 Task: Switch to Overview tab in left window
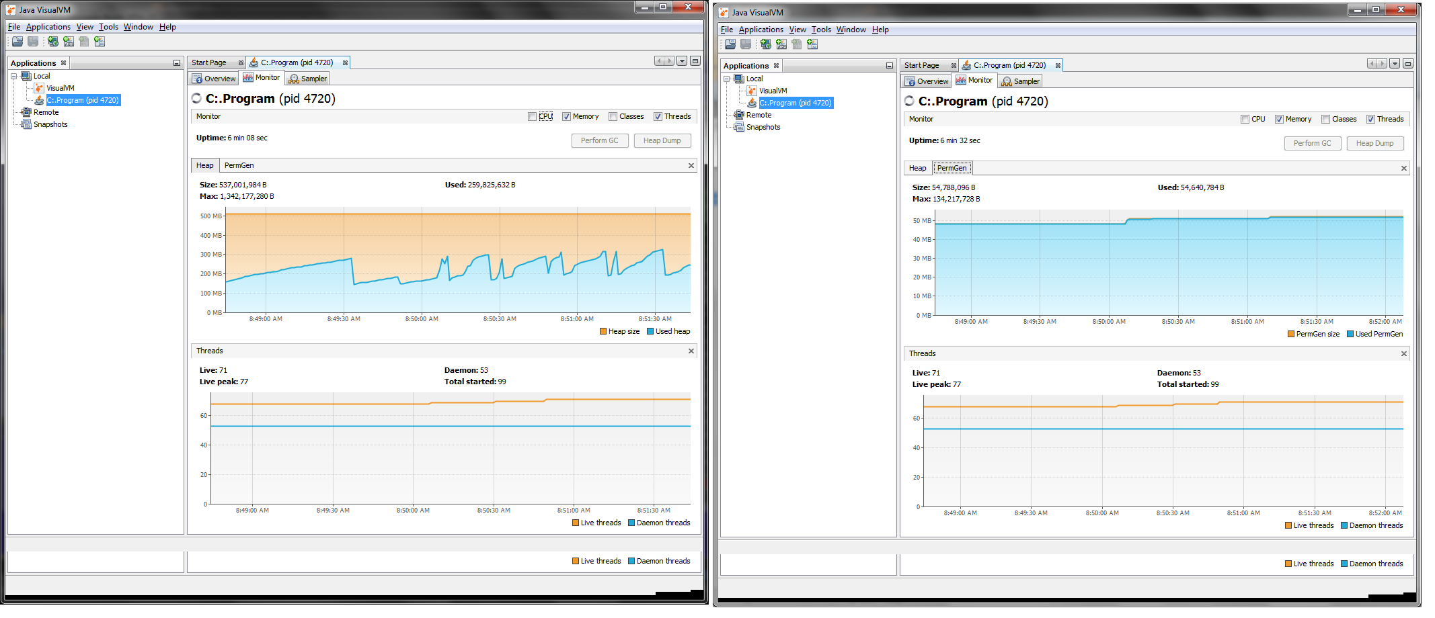(214, 79)
